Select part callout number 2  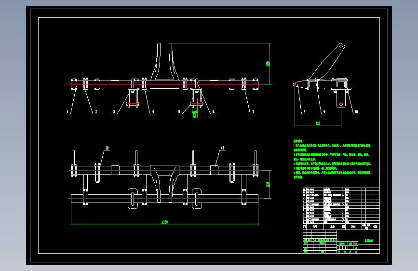click(x=96, y=112)
